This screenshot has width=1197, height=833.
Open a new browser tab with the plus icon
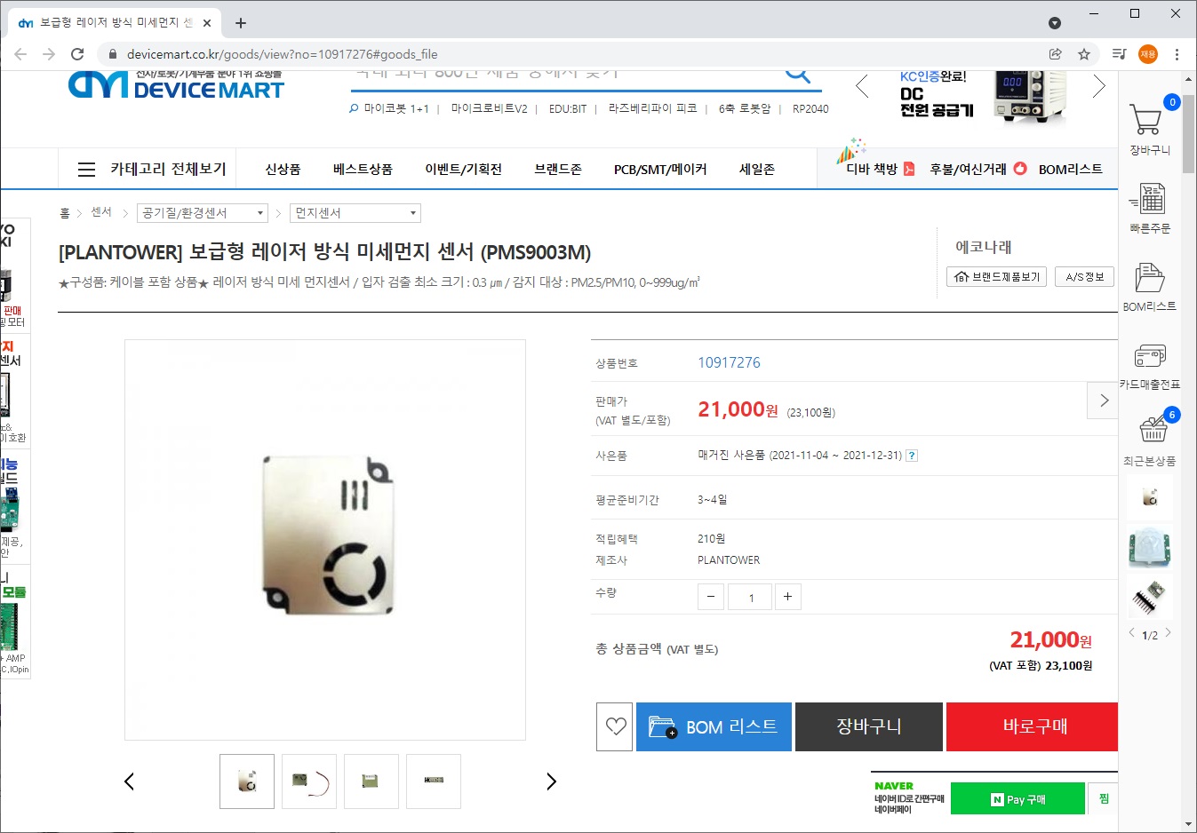pos(241,23)
